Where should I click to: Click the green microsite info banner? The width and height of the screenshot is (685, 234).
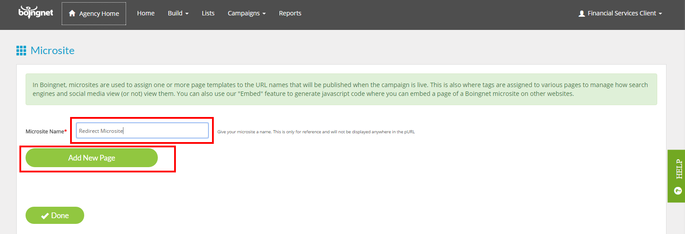[x=341, y=89]
